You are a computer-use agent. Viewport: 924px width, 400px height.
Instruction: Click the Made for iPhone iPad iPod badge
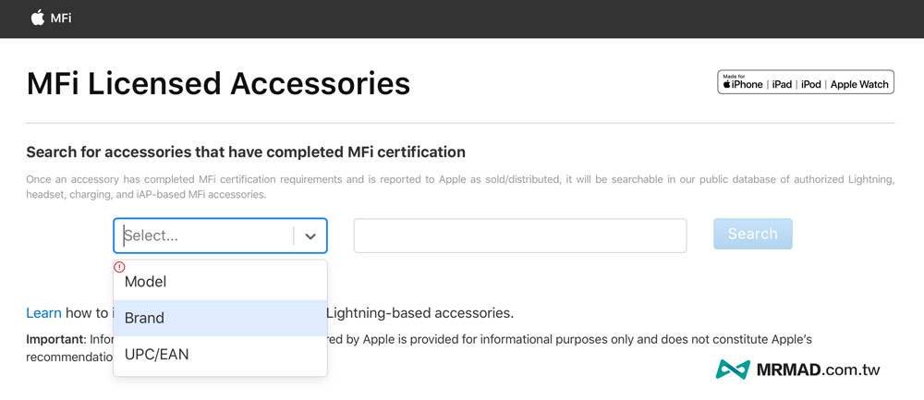[x=806, y=82]
